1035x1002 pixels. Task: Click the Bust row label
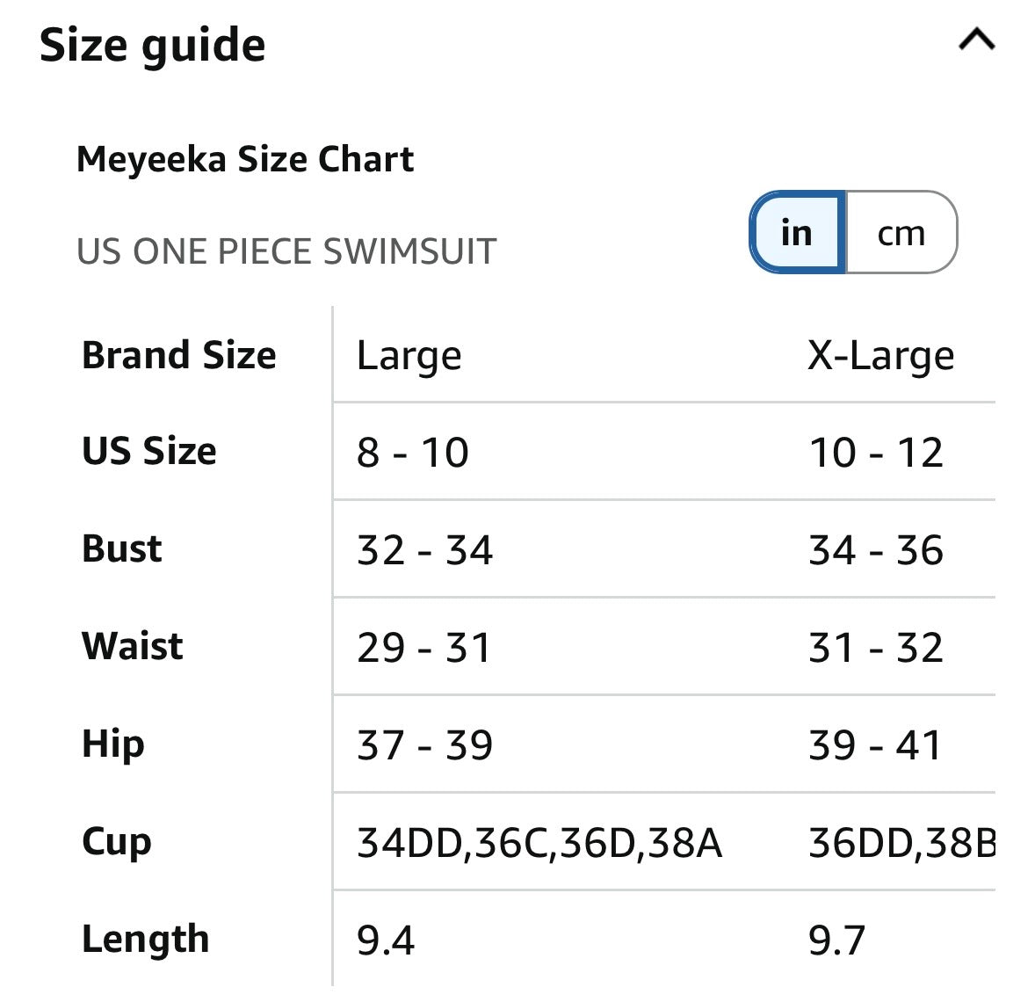click(122, 548)
